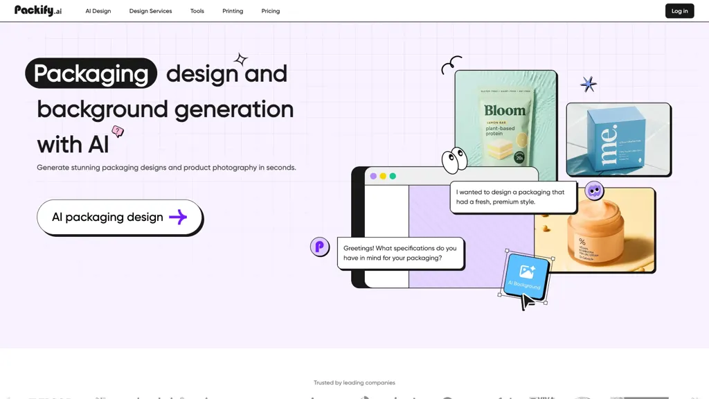Click the purple P avatar icon
Image resolution: width=709 pixels, height=399 pixels.
320,247
